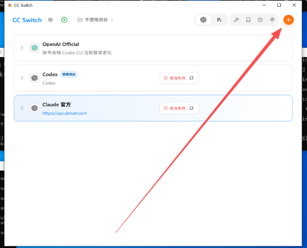Refresh usage query for Codex row
Image resolution: width=307 pixels, height=248 pixels.
191,78
